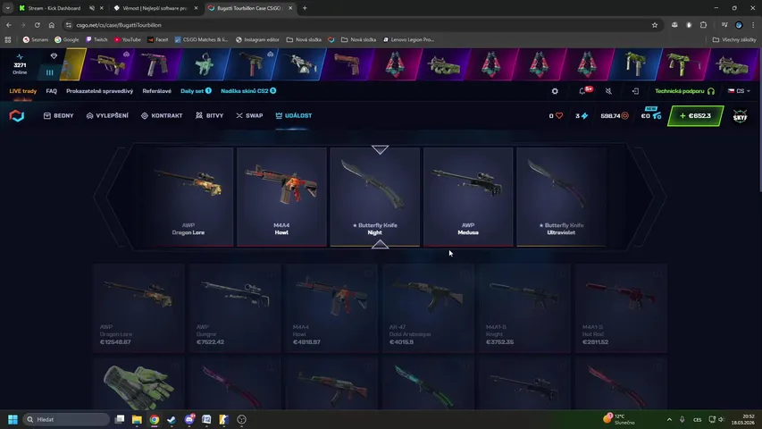Screen dimensions: 762x429
Task: Pause the live drop feed
Action: [x=49, y=72]
